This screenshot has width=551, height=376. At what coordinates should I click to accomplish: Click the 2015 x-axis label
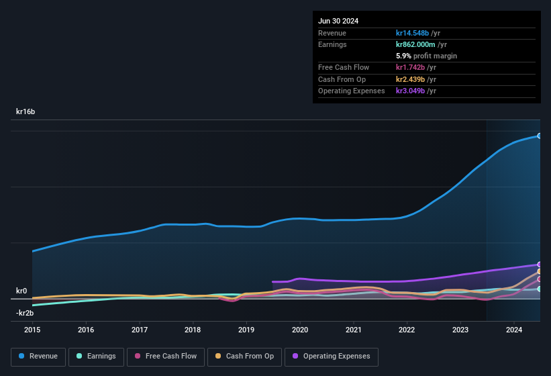coord(32,330)
